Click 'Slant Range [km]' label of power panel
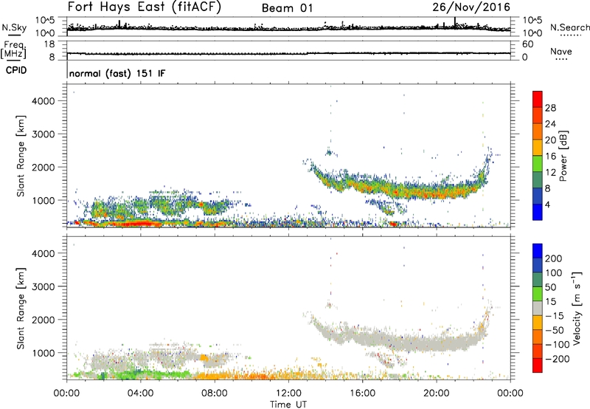 tap(20, 156)
